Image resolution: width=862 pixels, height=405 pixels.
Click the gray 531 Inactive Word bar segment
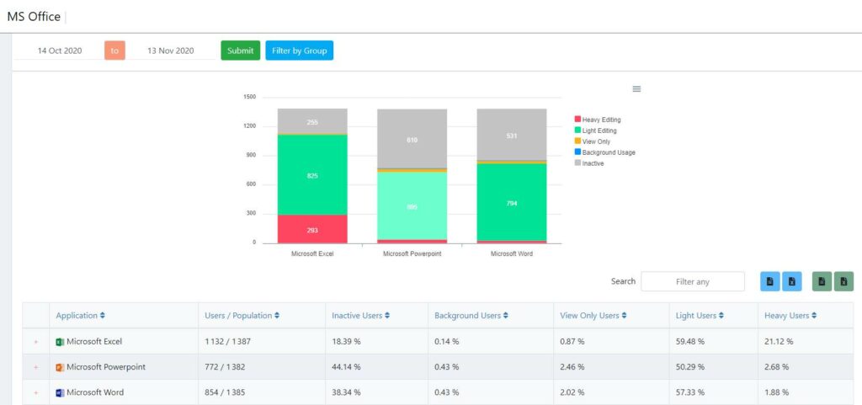512,135
